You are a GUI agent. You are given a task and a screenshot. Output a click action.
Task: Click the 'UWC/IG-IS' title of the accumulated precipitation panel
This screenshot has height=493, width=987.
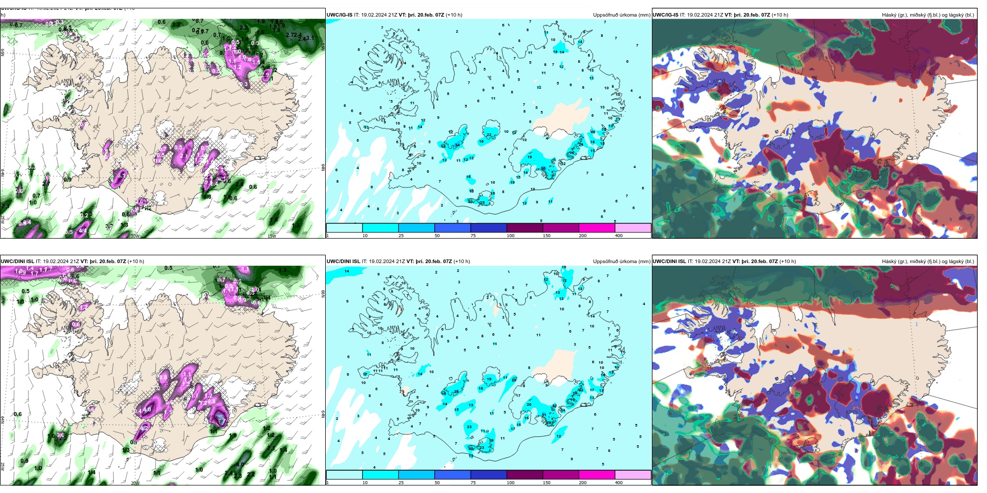tap(339, 15)
